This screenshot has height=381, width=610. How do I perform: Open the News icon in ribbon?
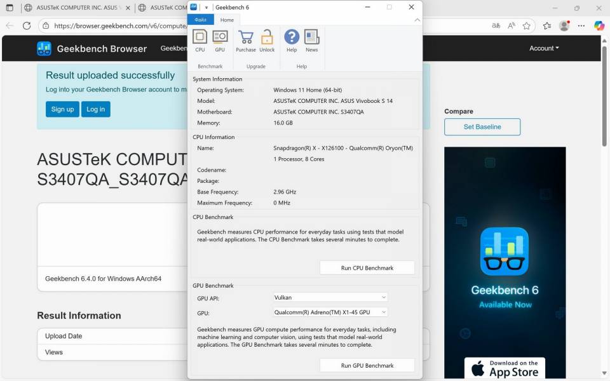[311, 38]
